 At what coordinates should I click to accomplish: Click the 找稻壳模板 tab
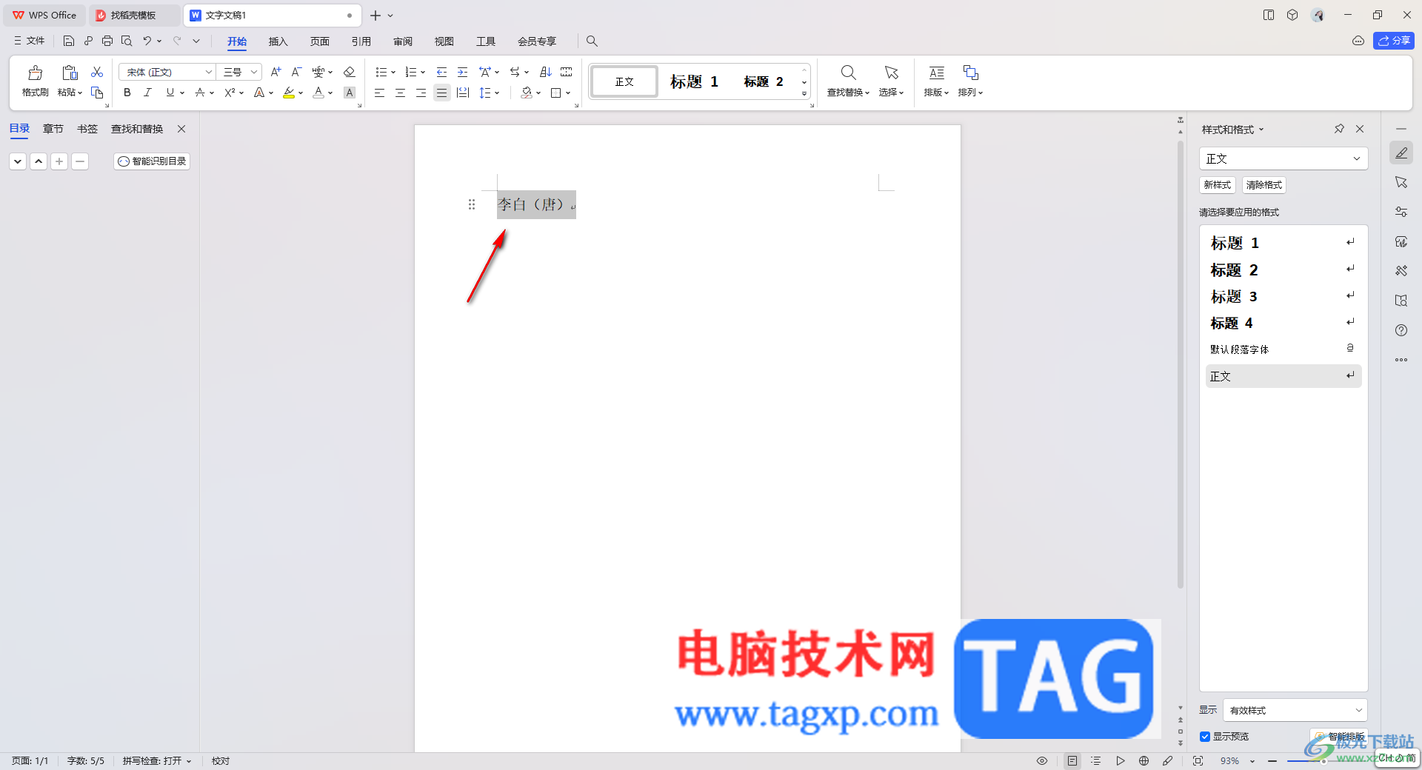[134, 15]
